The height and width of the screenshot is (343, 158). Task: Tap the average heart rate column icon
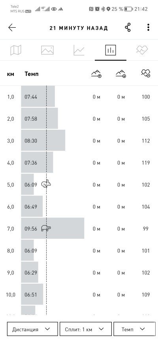point(146,74)
